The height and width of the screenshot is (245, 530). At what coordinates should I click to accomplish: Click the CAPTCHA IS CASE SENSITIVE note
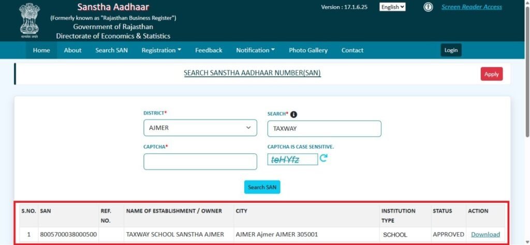coord(301,147)
